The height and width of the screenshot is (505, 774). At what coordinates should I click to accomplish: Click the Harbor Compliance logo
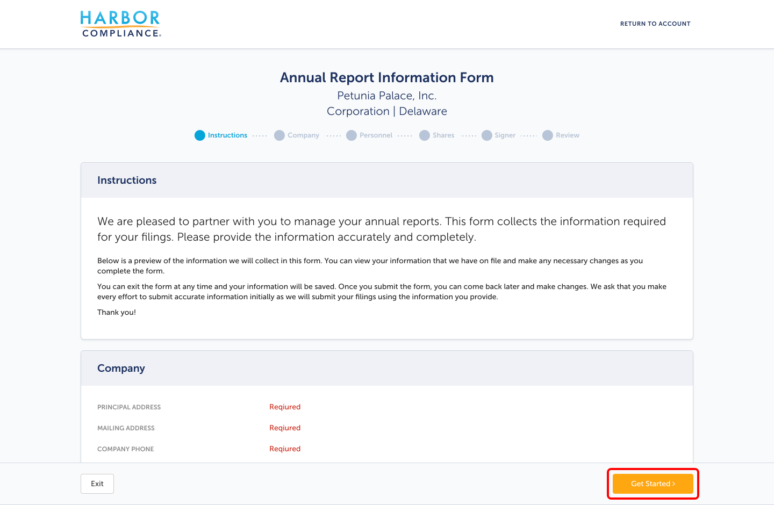120,24
